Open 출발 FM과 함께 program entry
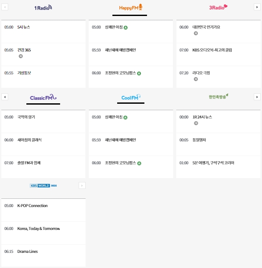The height and width of the screenshot is (268, 262). pos(29,163)
